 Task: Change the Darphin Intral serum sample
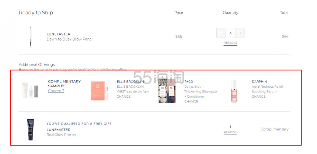click(x=258, y=97)
